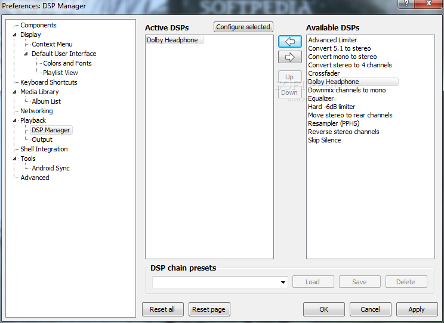Click the Configure selected button
This screenshot has width=444, height=323.
click(x=243, y=27)
